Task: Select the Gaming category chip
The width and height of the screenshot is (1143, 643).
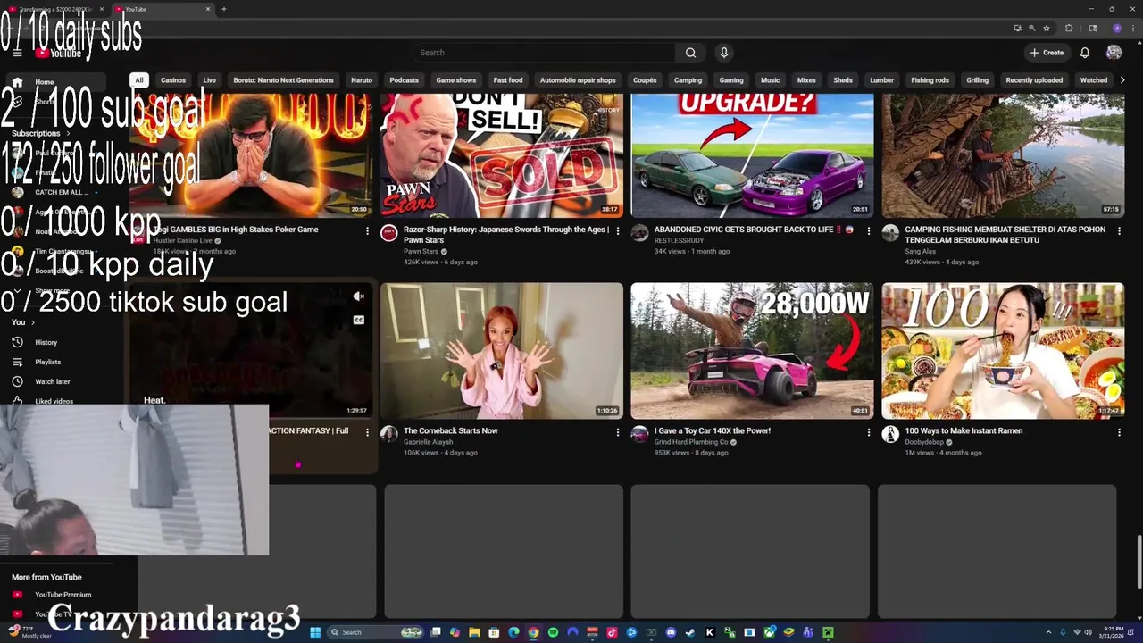Action: click(x=731, y=79)
